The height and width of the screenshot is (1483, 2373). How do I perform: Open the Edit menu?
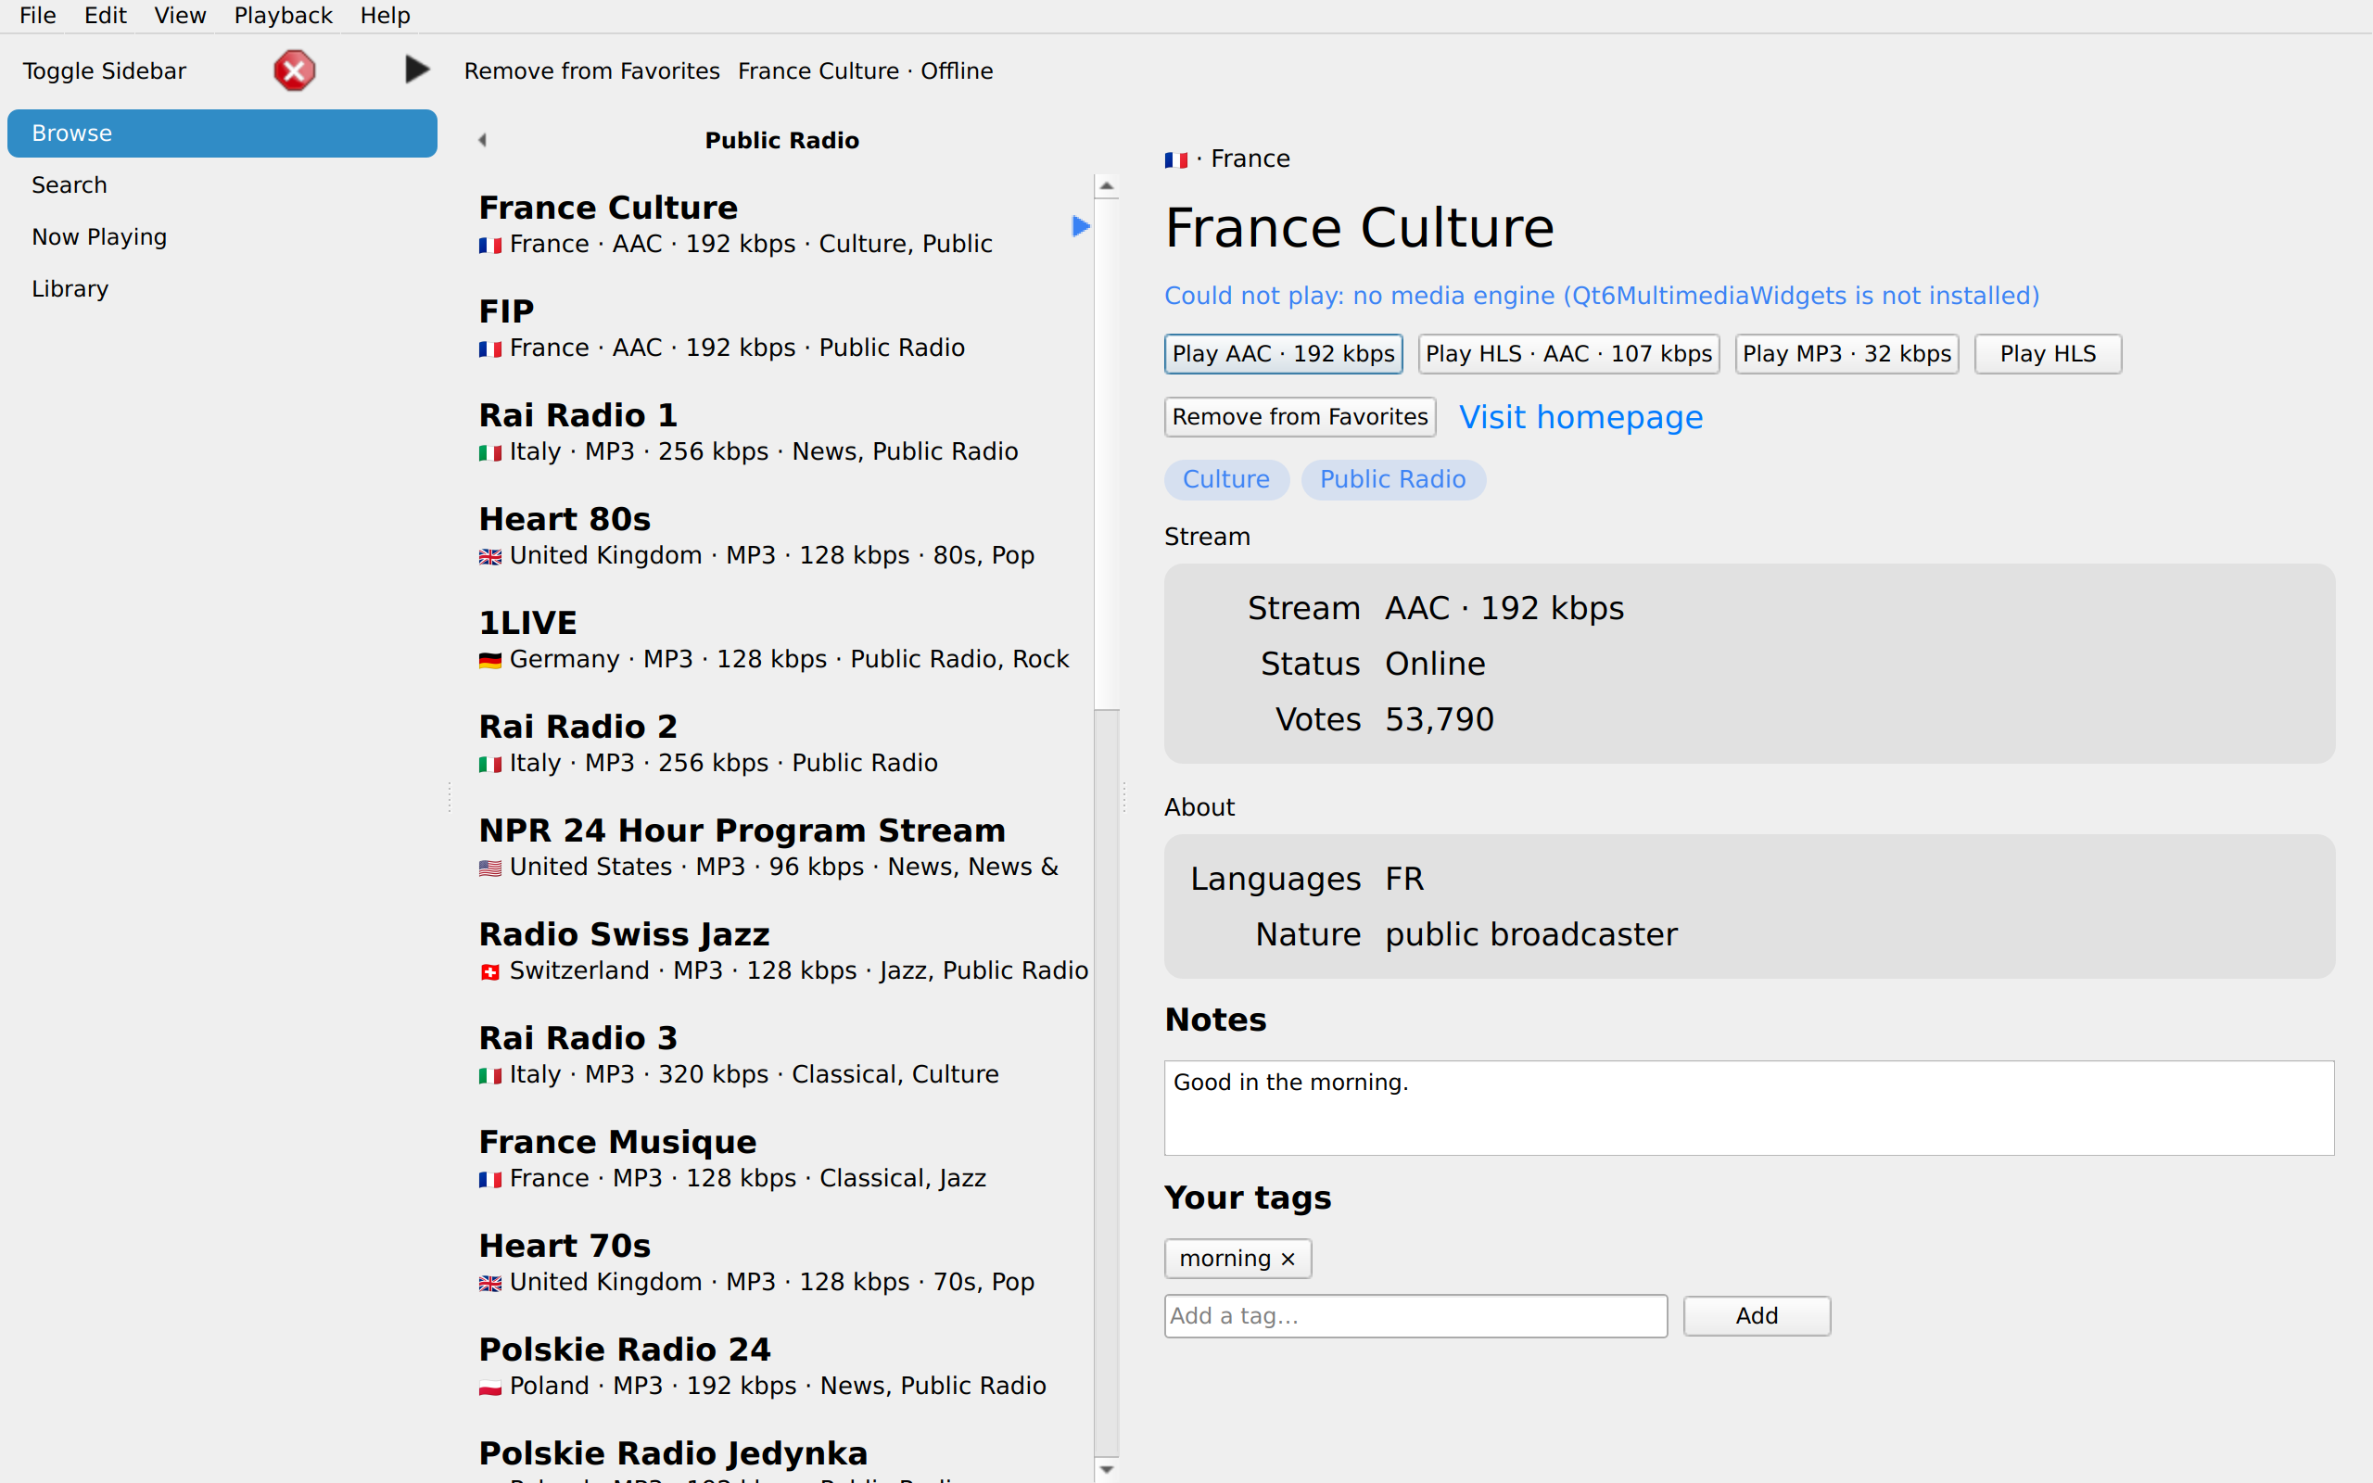[x=106, y=16]
